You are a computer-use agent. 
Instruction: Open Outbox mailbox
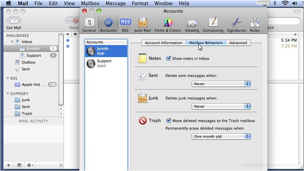[28, 62]
